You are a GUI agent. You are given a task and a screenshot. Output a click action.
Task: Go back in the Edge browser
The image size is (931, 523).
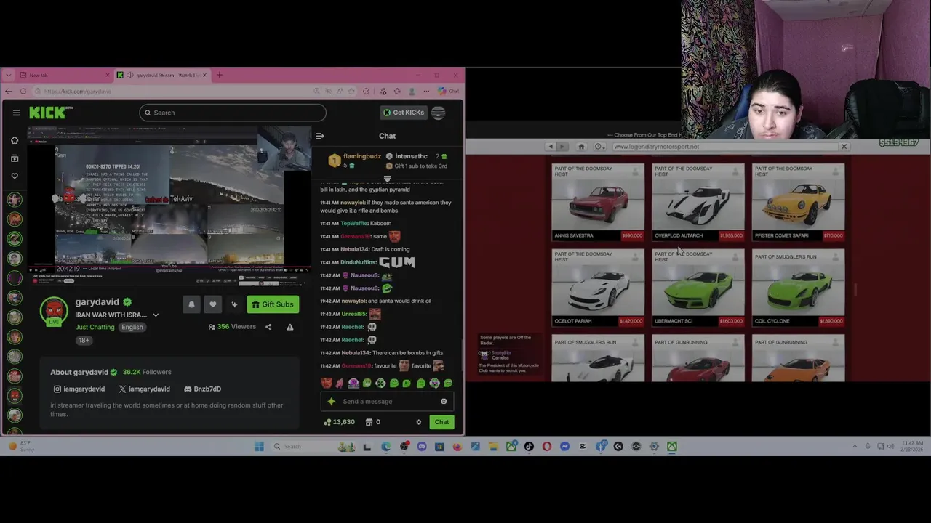pos(8,92)
